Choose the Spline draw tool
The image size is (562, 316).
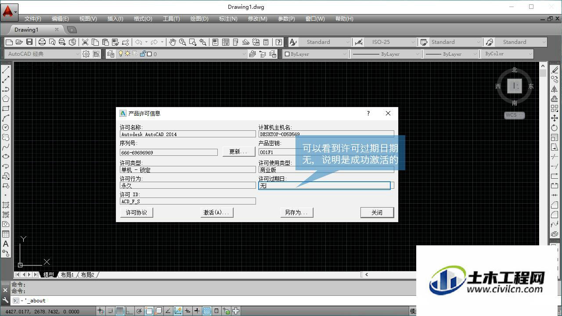point(6,147)
